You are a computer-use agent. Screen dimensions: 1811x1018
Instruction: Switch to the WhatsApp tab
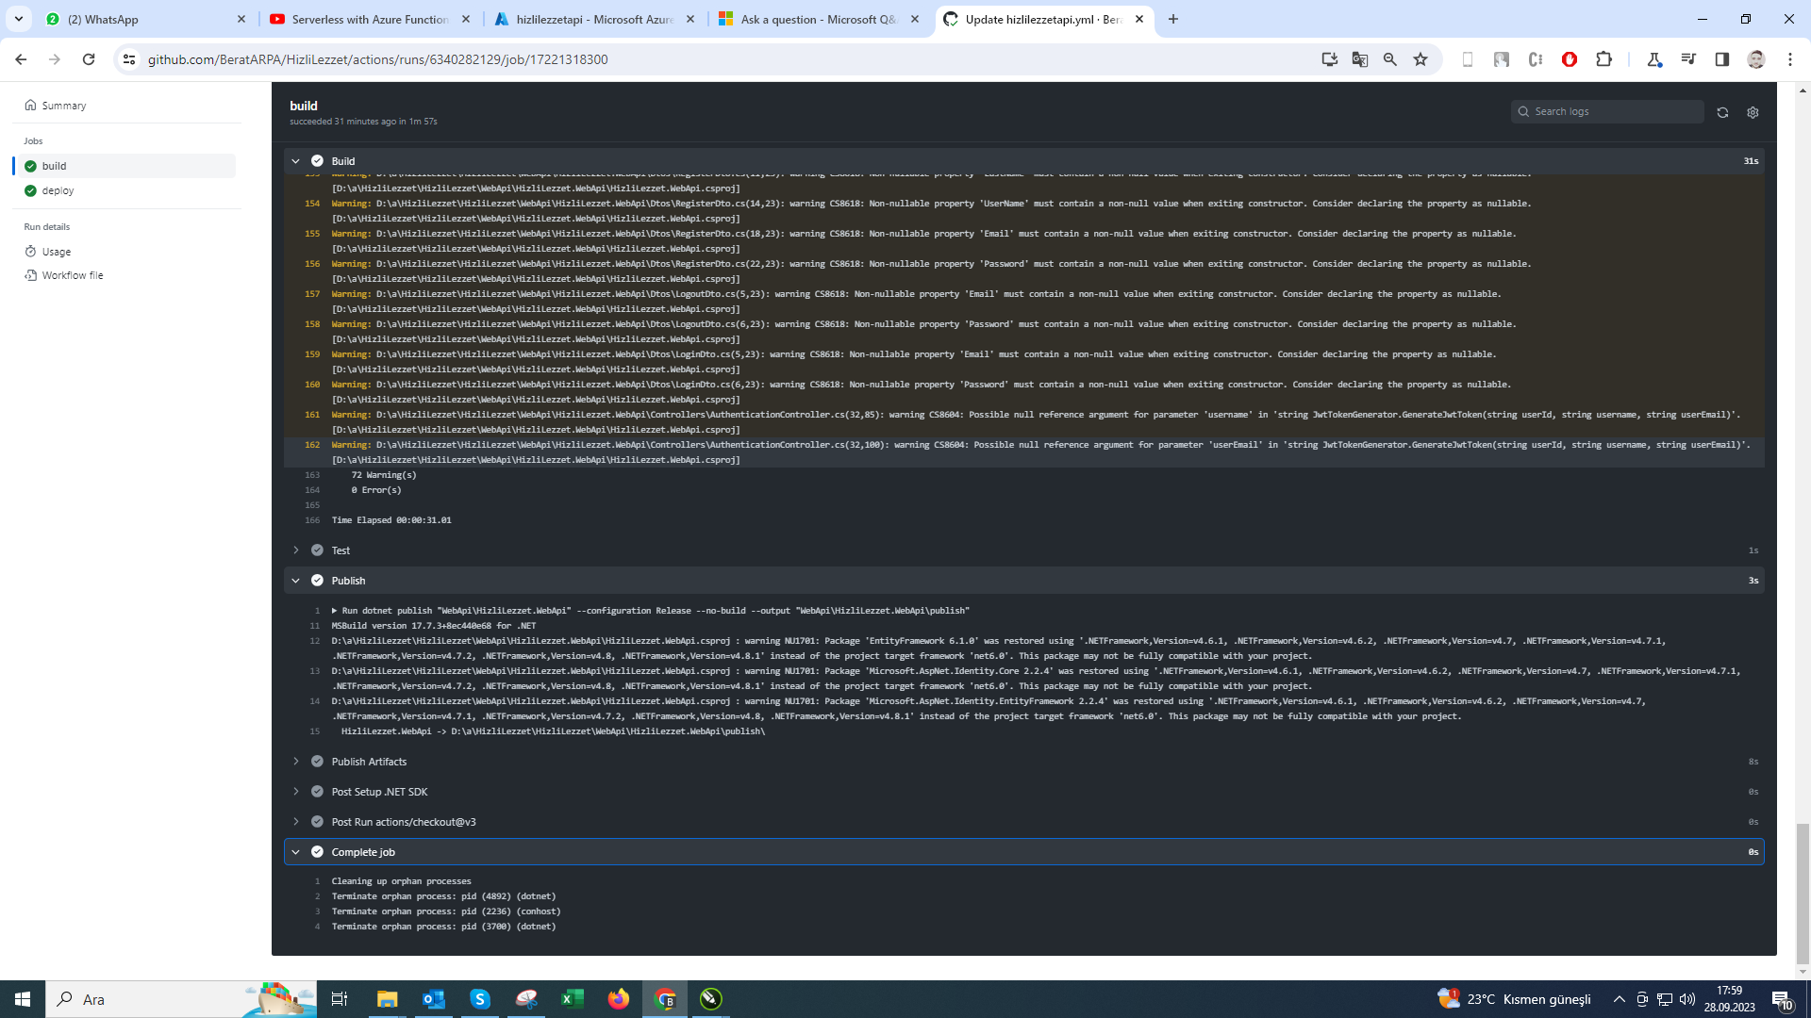[141, 19]
